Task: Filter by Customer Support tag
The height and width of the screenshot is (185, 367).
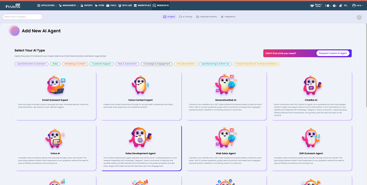Action: click(101, 64)
